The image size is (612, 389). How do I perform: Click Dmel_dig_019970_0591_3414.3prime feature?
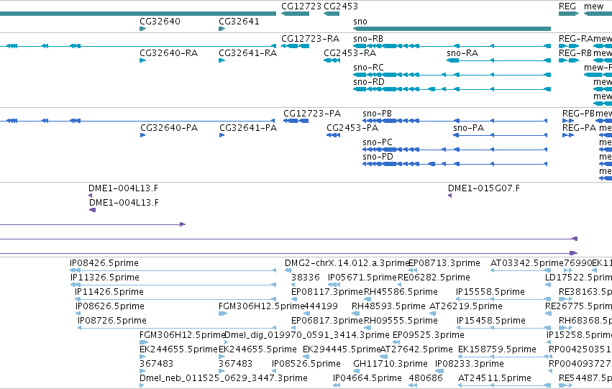coord(227,342)
